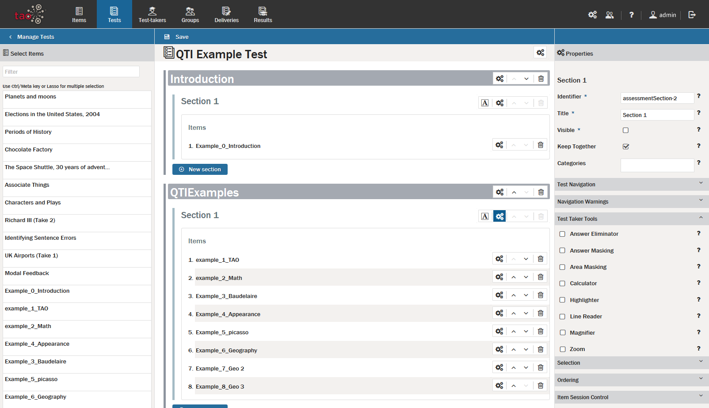Go to Results tab
Screen dimensions: 709x408
pos(263,15)
